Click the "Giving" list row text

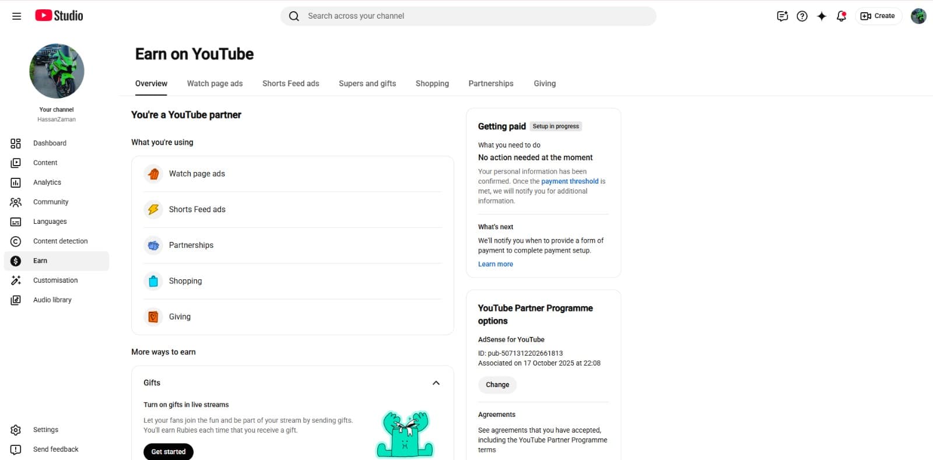coord(180,317)
